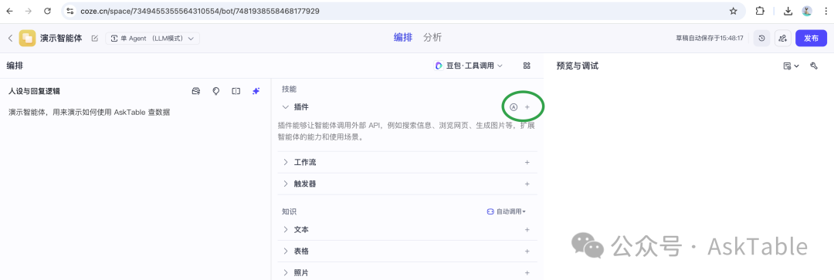
Task: Expand the 表格 knowledge section
Action: point(286,251)
